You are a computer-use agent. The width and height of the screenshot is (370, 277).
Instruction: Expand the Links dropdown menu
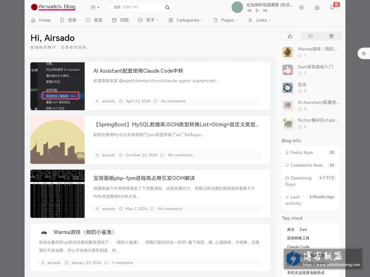[259, 20]
